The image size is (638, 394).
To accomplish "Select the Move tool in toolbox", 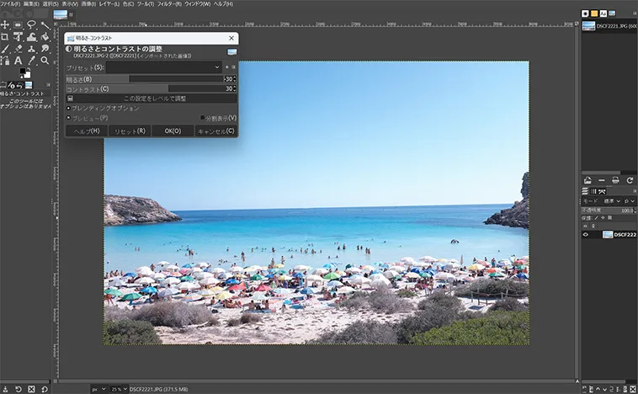I will pos(6,26).
